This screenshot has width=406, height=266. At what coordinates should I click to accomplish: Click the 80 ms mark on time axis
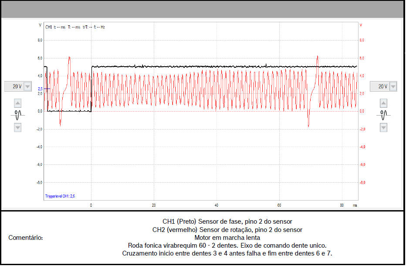tap(342, 205)
